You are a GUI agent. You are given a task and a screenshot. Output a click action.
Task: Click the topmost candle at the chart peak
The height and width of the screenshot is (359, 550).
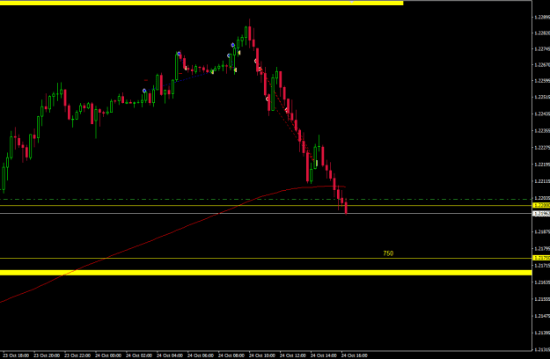point(249,33)
